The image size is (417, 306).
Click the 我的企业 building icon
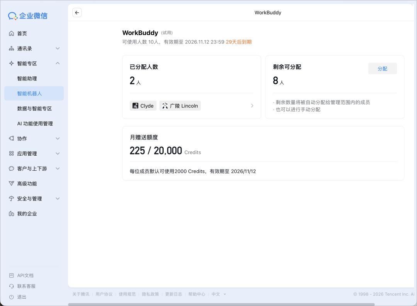click(x=12, y=214)
